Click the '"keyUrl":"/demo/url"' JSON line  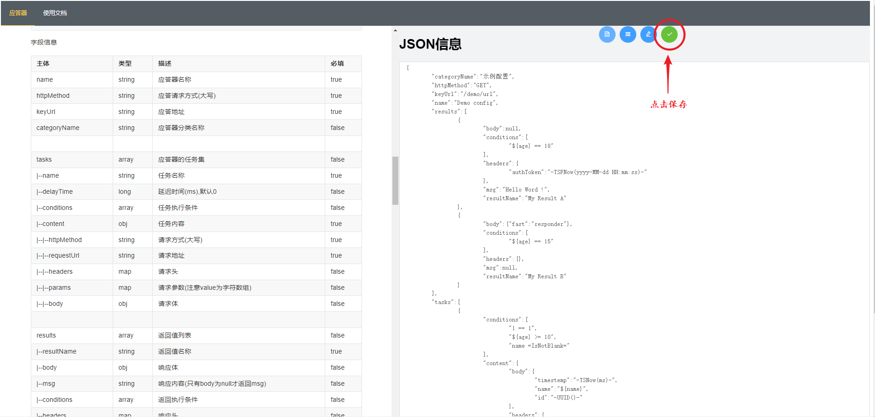point(465,94)
